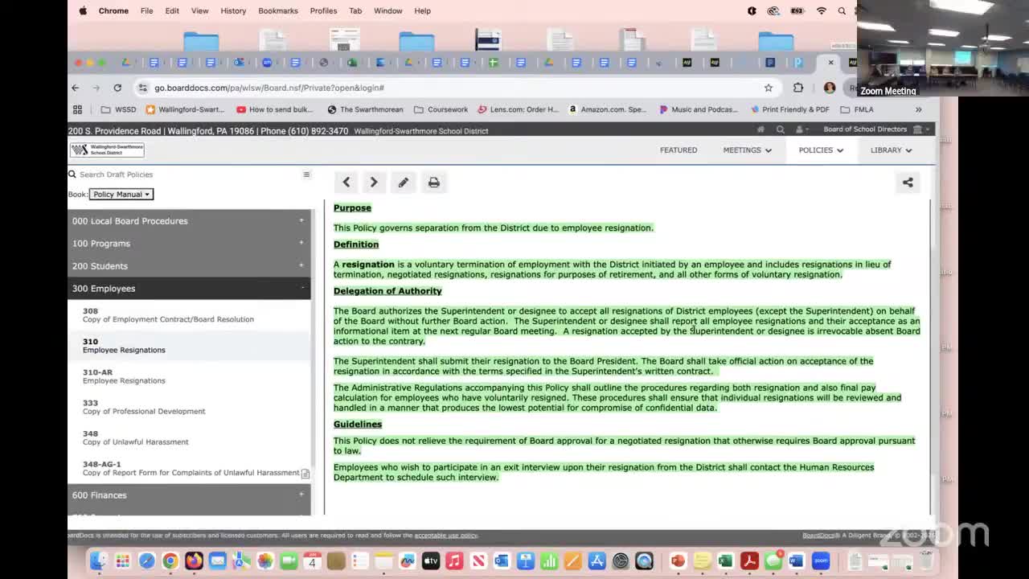Open Chrome extensions puzzle icon
Screen dimensions: 1029x579
coord(798,88)
